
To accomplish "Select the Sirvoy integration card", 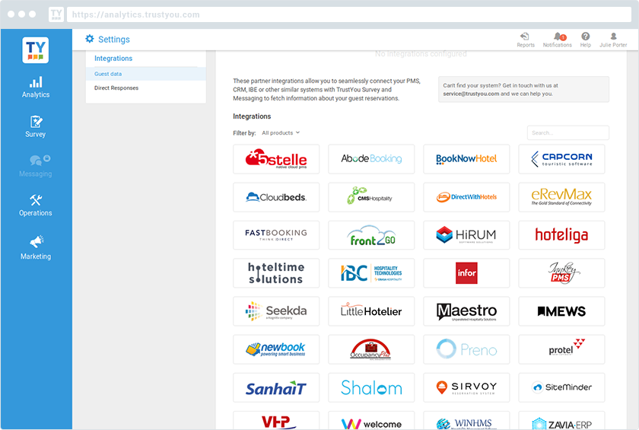I will click(466, 387).
